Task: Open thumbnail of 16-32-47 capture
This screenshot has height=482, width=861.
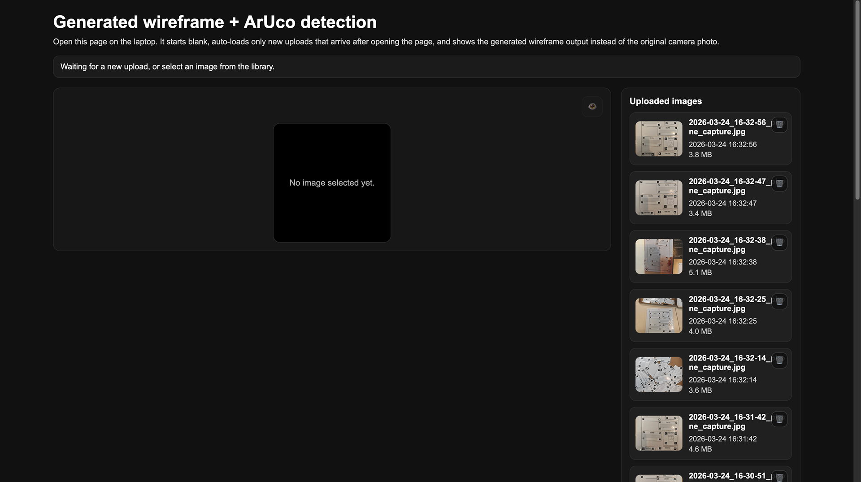Action: coord(659,198)
